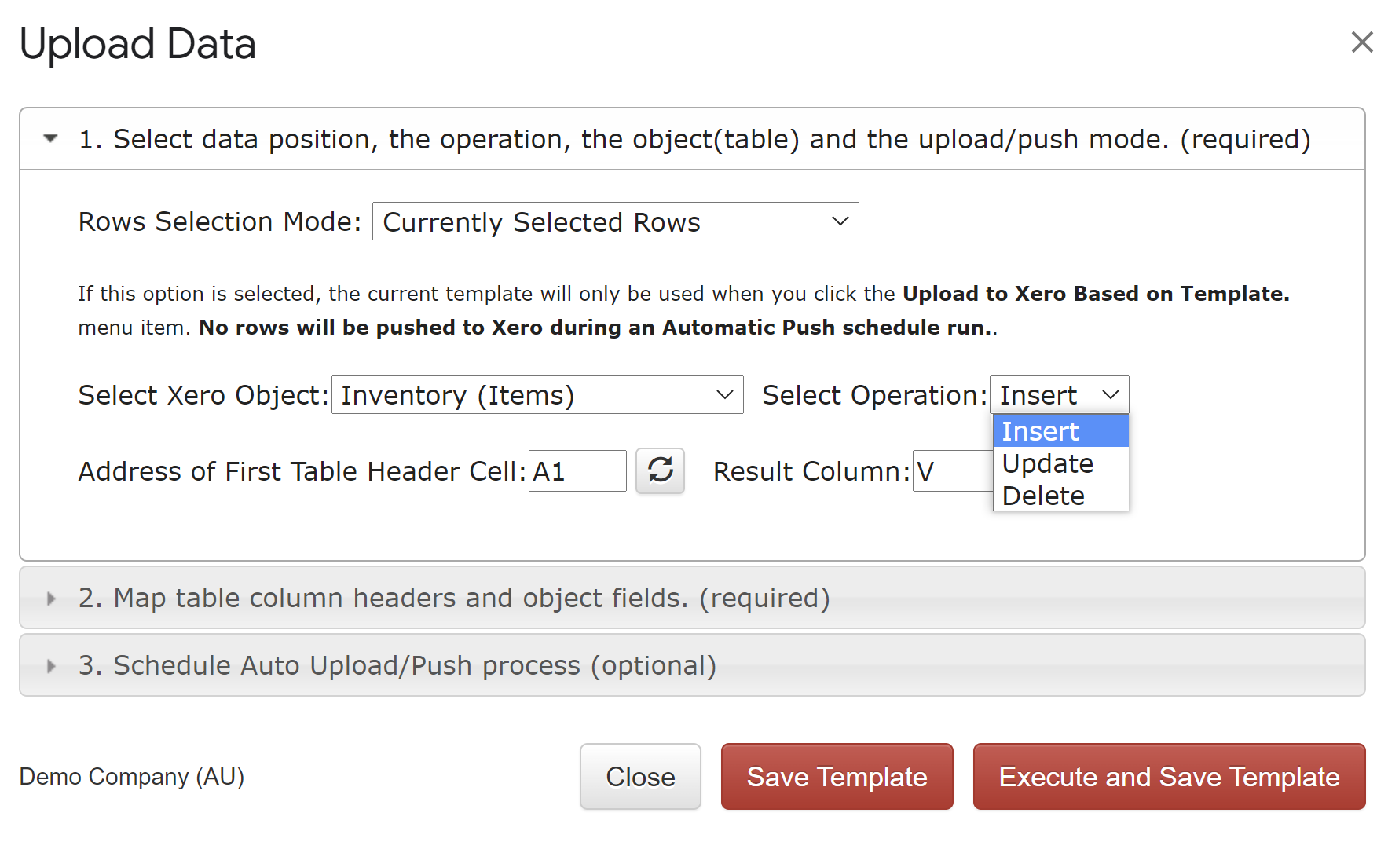Click Execute and Save Template button

click(1169, 777)
